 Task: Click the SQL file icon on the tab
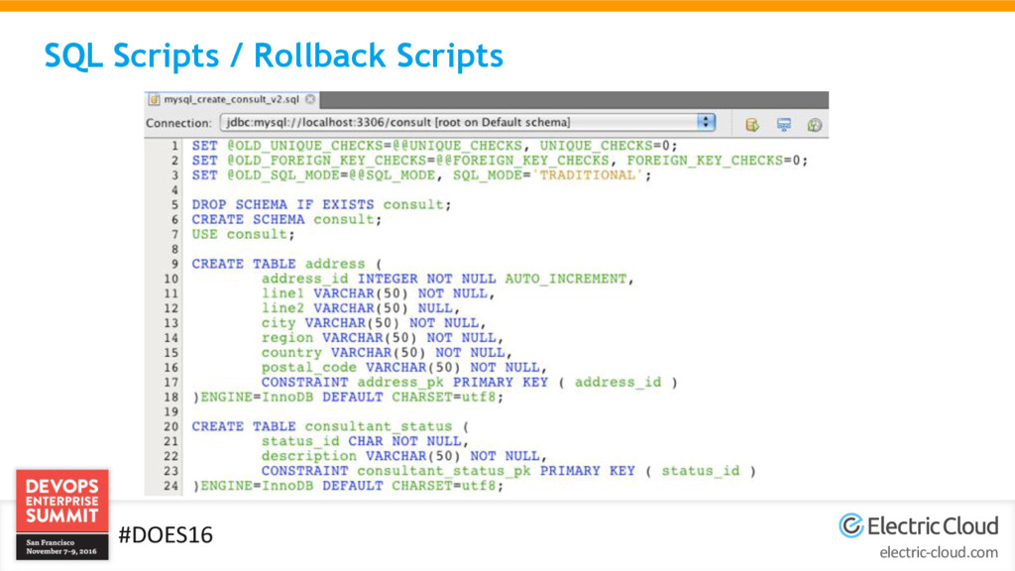pos(154,100)
